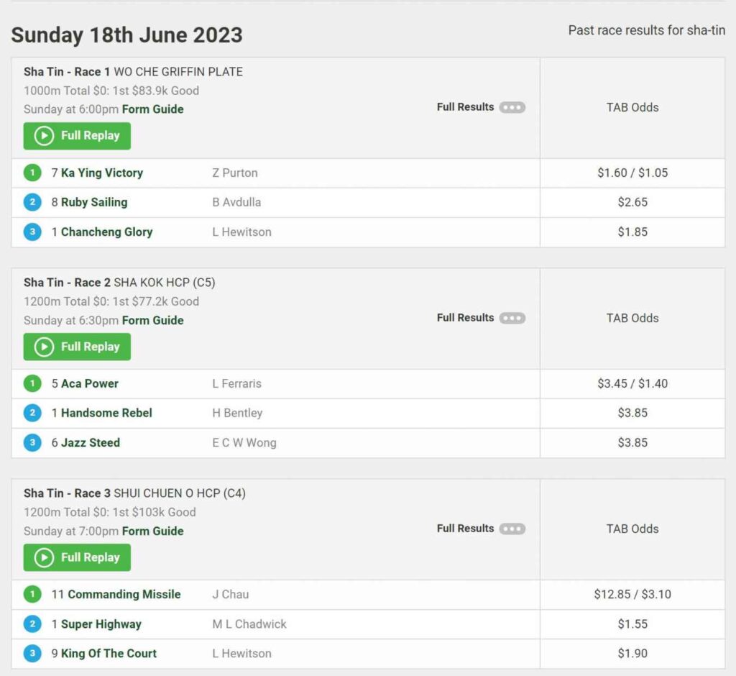Click the second-place badge beside Handsome Rebel
Viewport: 736px width, 676px height.
(32, 413)
